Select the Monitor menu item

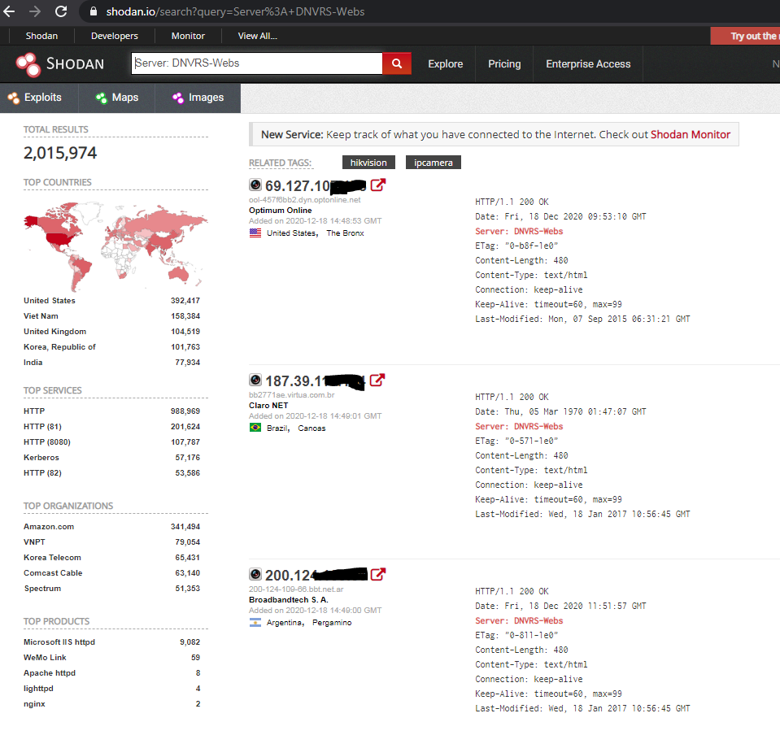click(188, 36)
